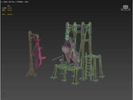
Task: Click the ViewCube compass ring
Action: [126, 9]
